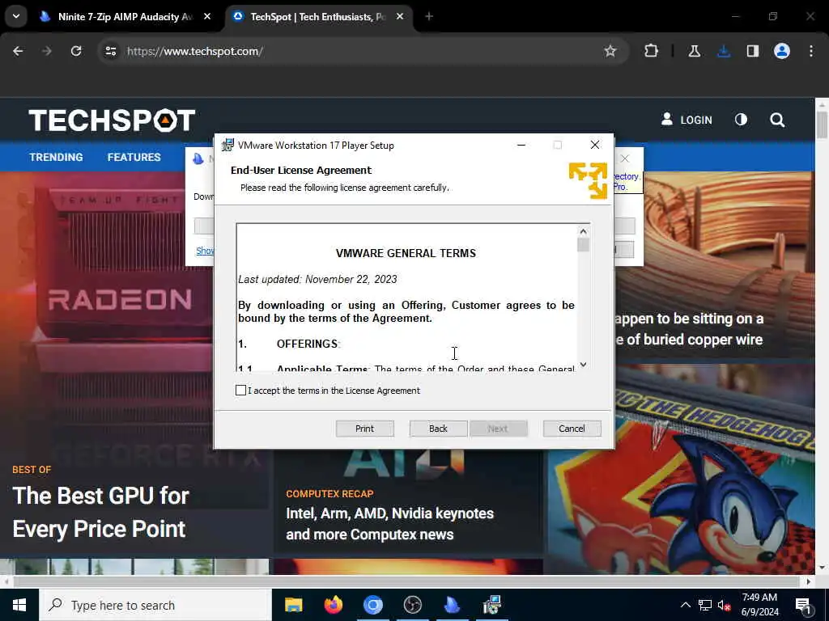Click the Back button in VMware setup
The image size is (829, 621).
click(438, 429)
